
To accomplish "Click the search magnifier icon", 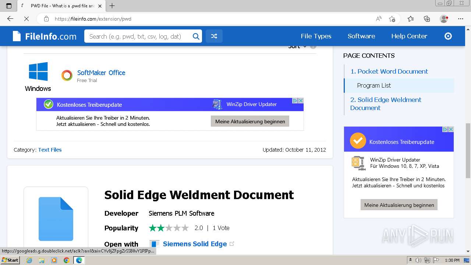I will (196, 36).
